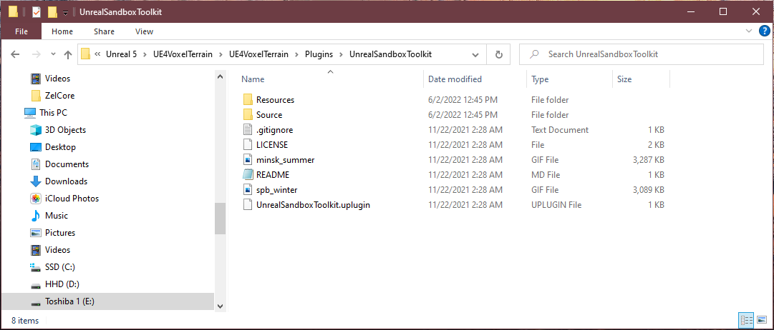
Task: Select the README file icon
Action: [248, 175]
